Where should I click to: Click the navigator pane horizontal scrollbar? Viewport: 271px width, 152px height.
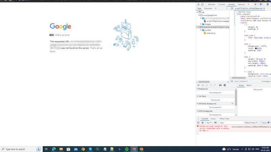click(204, 82)
